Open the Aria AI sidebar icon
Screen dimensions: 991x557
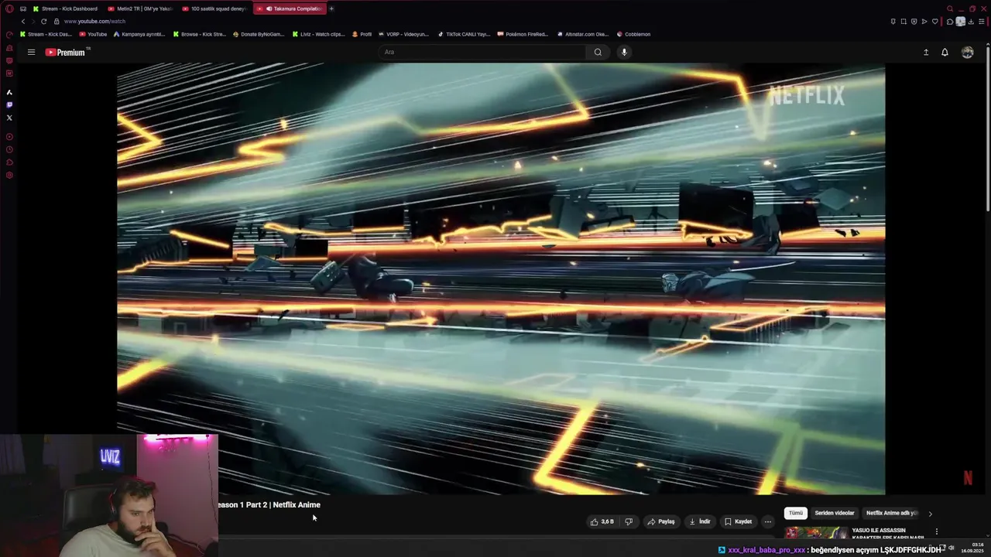point(9,92)
